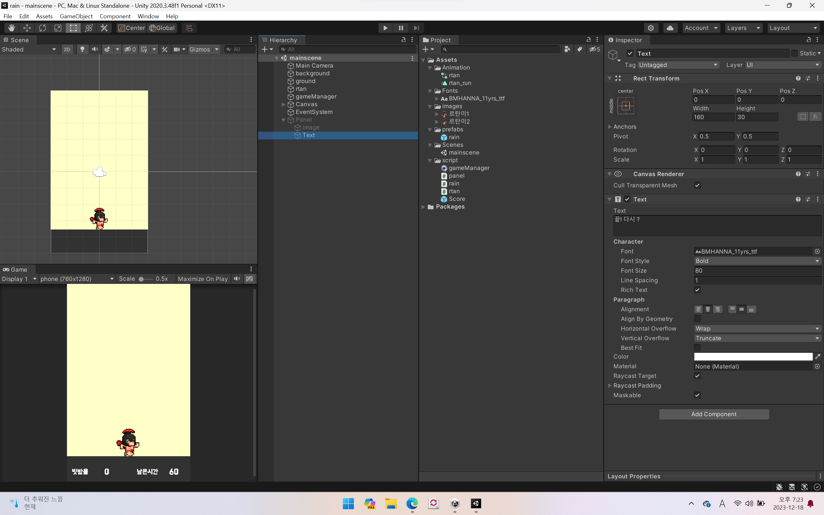
Task: Expand Raycast Padding section
Action: click(x=610, y=386)
